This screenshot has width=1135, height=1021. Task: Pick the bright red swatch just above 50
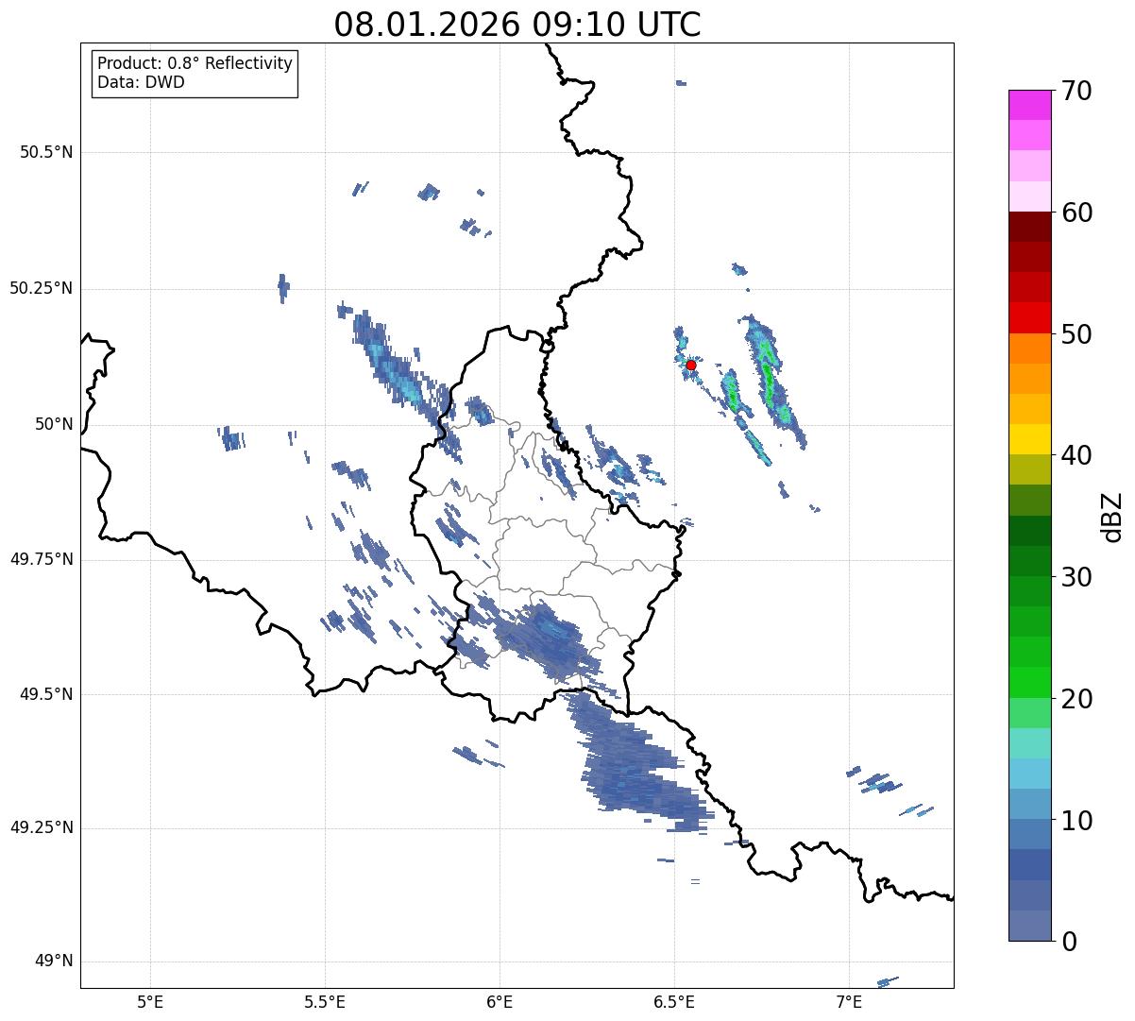1029,317
